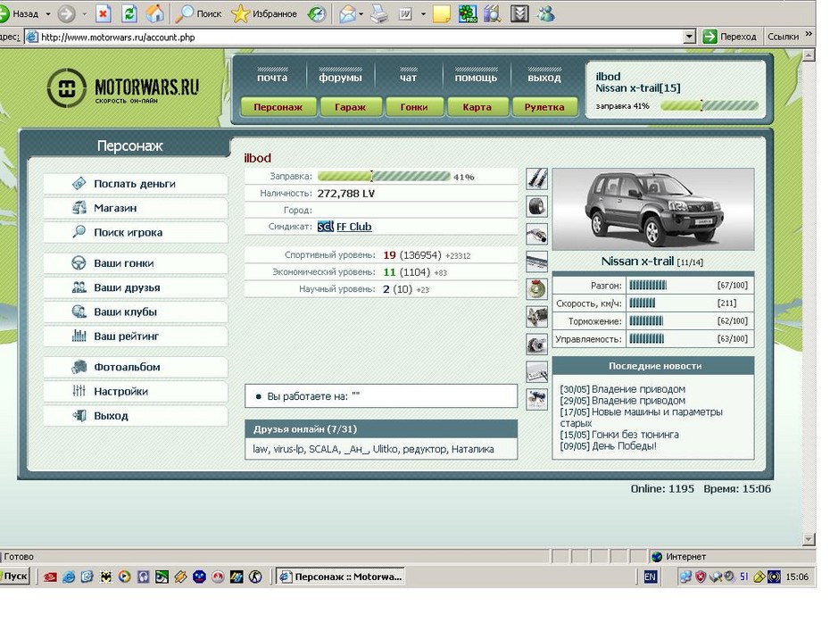Viewport: 830px width, 623px height.
Task: Open Ваши клубы in the sidebar
Action: point(136,311)
